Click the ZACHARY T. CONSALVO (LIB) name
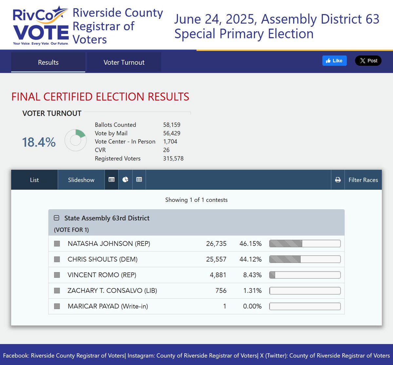The width and height of the screenshot is (393, 365). [x=112, y=291]
